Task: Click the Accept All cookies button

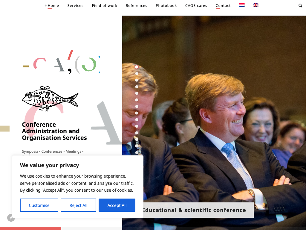Action: tap(117, 205)
